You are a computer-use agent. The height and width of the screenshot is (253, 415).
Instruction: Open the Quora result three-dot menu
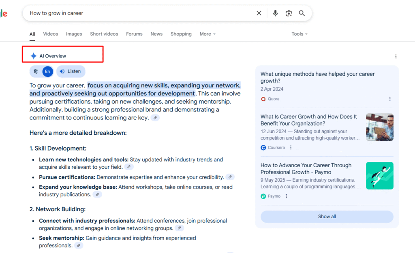pyautogui.click(x=389, y=99)
